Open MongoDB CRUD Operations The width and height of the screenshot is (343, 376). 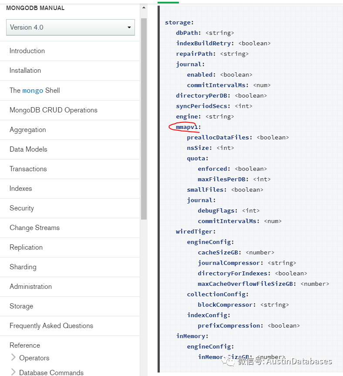coord(54,110)
